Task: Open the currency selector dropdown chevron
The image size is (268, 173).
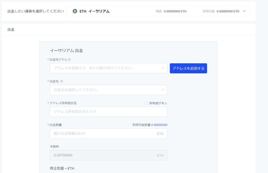Action: pos(244,11)
